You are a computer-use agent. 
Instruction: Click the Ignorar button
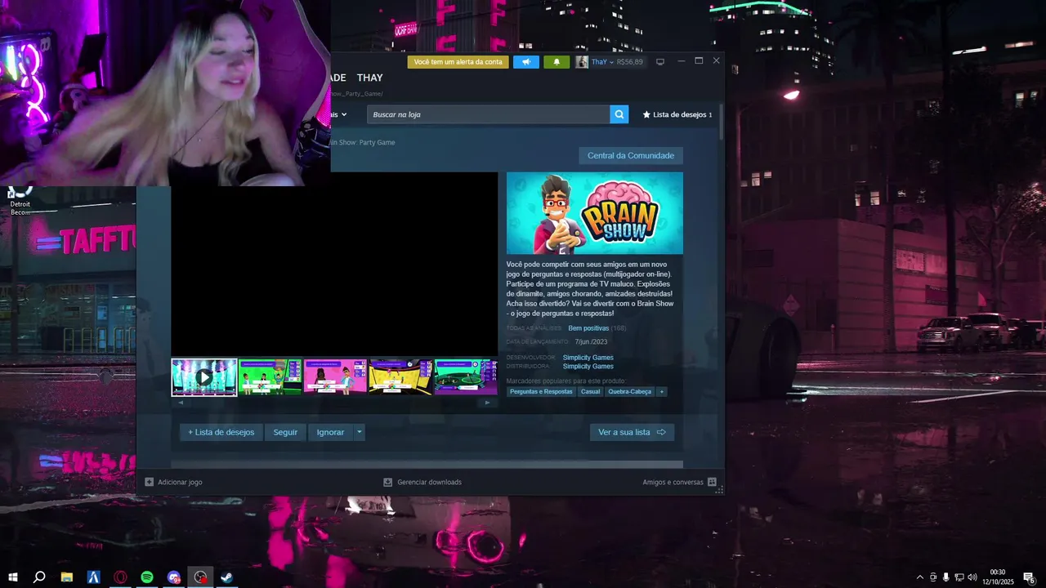point(330,432)
